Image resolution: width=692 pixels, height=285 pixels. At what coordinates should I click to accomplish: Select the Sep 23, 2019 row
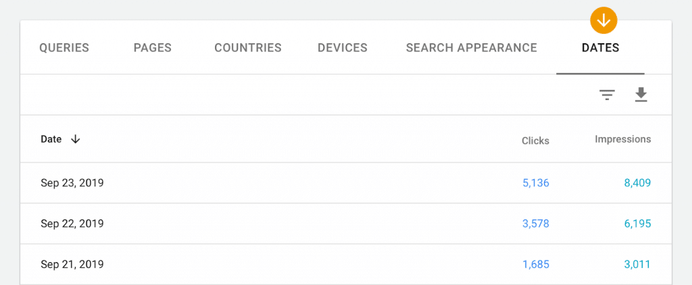pyautogui.click(x=72, y=182)
